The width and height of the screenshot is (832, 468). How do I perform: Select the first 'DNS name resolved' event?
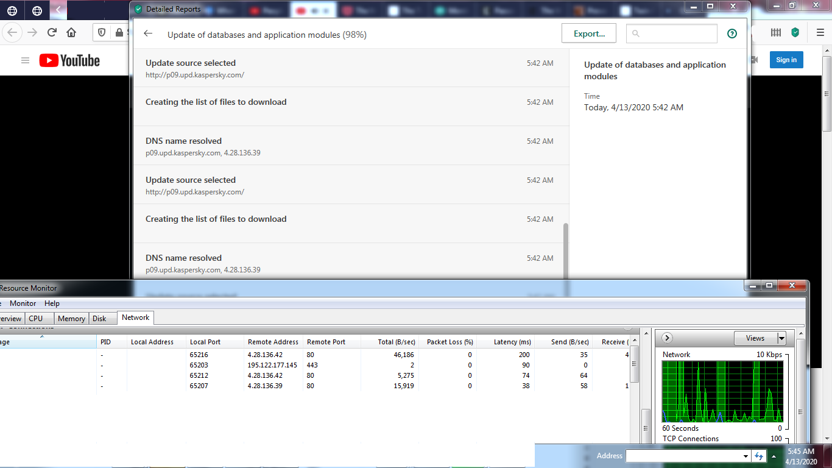pos(351,146)
